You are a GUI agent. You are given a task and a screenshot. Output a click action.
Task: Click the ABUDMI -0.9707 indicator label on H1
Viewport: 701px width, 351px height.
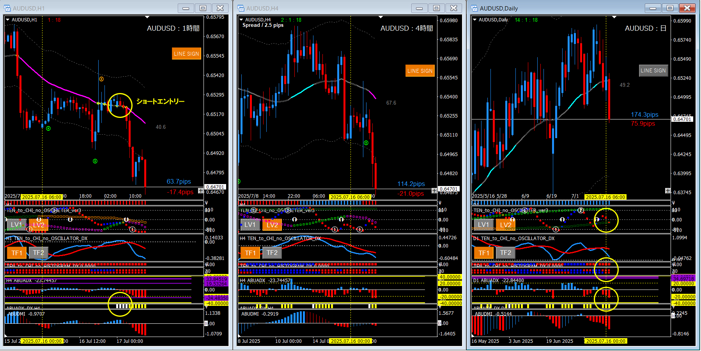click(27, 314)
